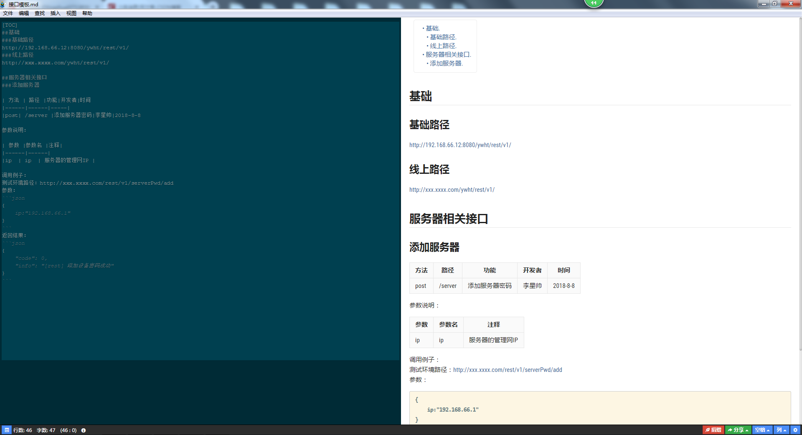Viewport: 802px width, 435px height.
Task: Click the 服务器的管理网IP table cell
Action: click(493, 340)
